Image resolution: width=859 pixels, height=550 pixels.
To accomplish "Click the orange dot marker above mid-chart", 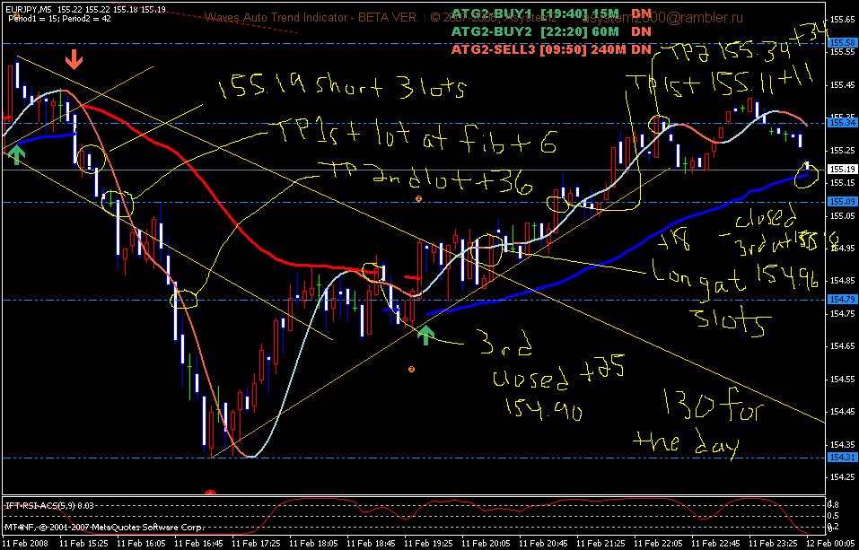I will (x=418, y=199).
